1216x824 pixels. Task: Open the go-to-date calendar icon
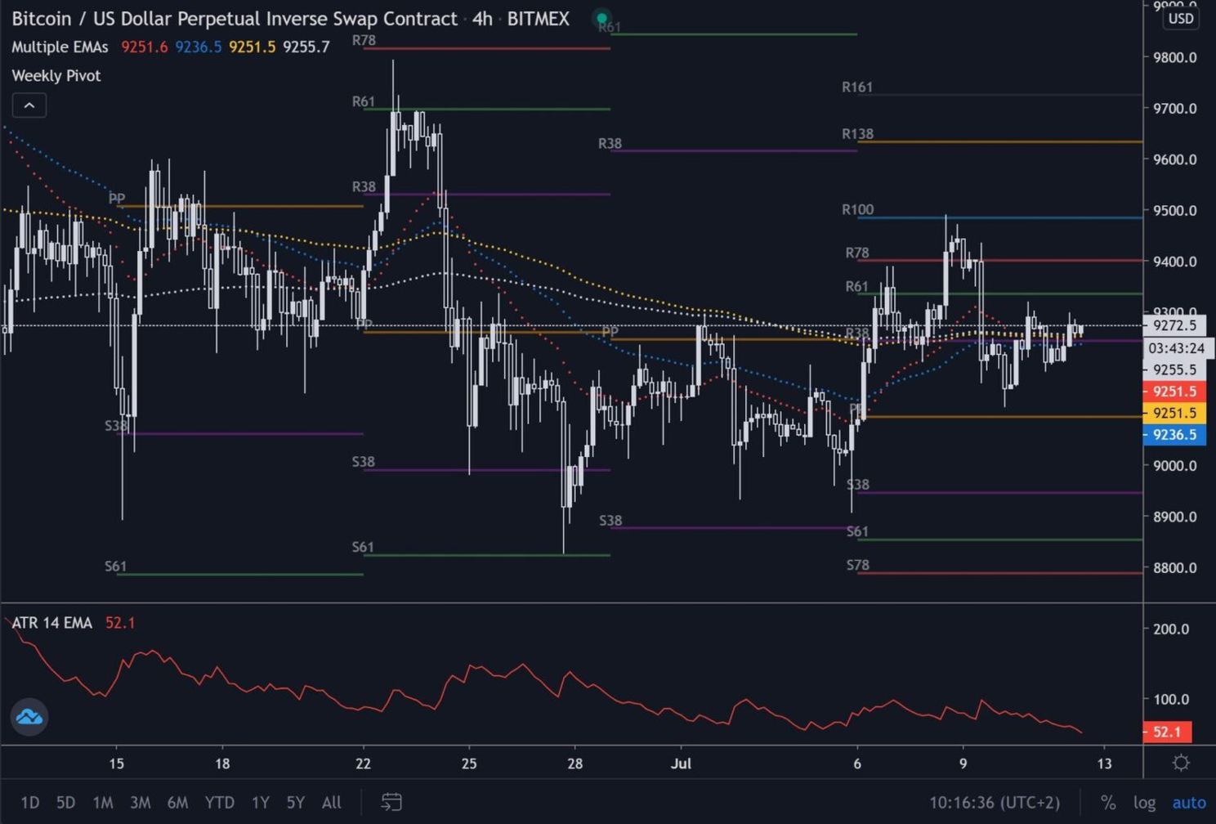[391, 802]
